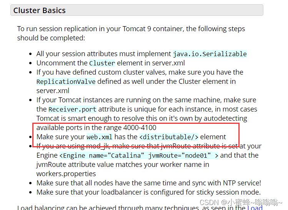Viewport: 288px width, 210px height.
Task: Click the Engine name="Catalina" code snippet
Action: click(102, 155)
